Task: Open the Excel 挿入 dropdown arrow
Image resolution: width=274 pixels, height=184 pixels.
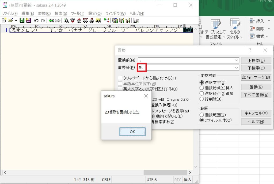Action: click(269, 21)
